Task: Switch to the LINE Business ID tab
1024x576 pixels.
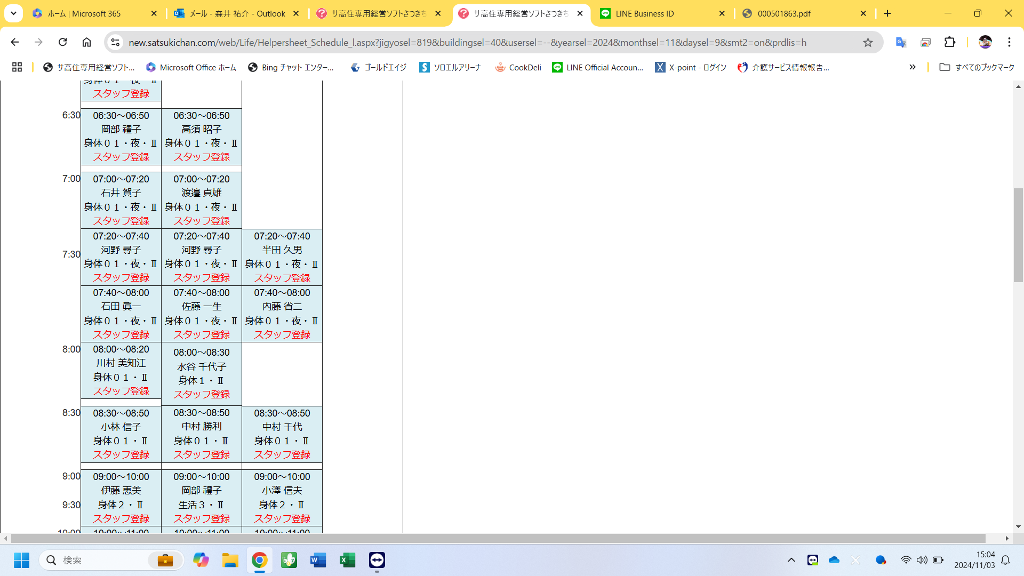Action: [644, 14]
